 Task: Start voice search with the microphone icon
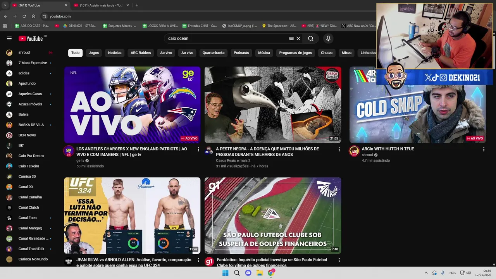click(328, 38)
